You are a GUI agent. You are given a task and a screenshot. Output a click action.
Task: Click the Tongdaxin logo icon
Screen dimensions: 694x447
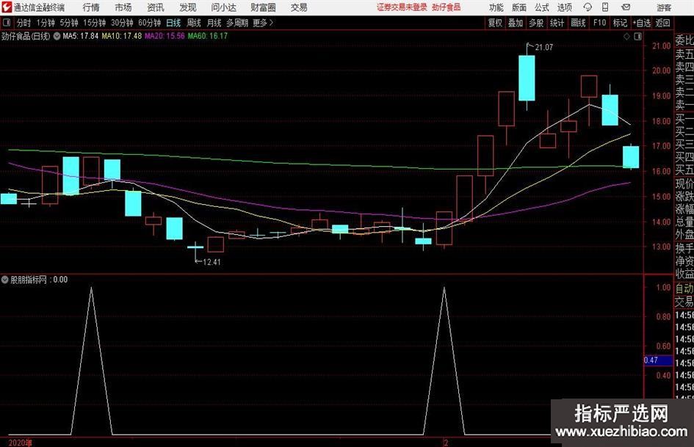7,7
